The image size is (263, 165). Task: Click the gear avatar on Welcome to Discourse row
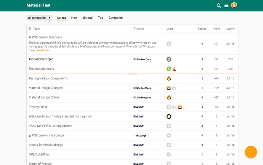pyautogui.click(x=169, y=44)
